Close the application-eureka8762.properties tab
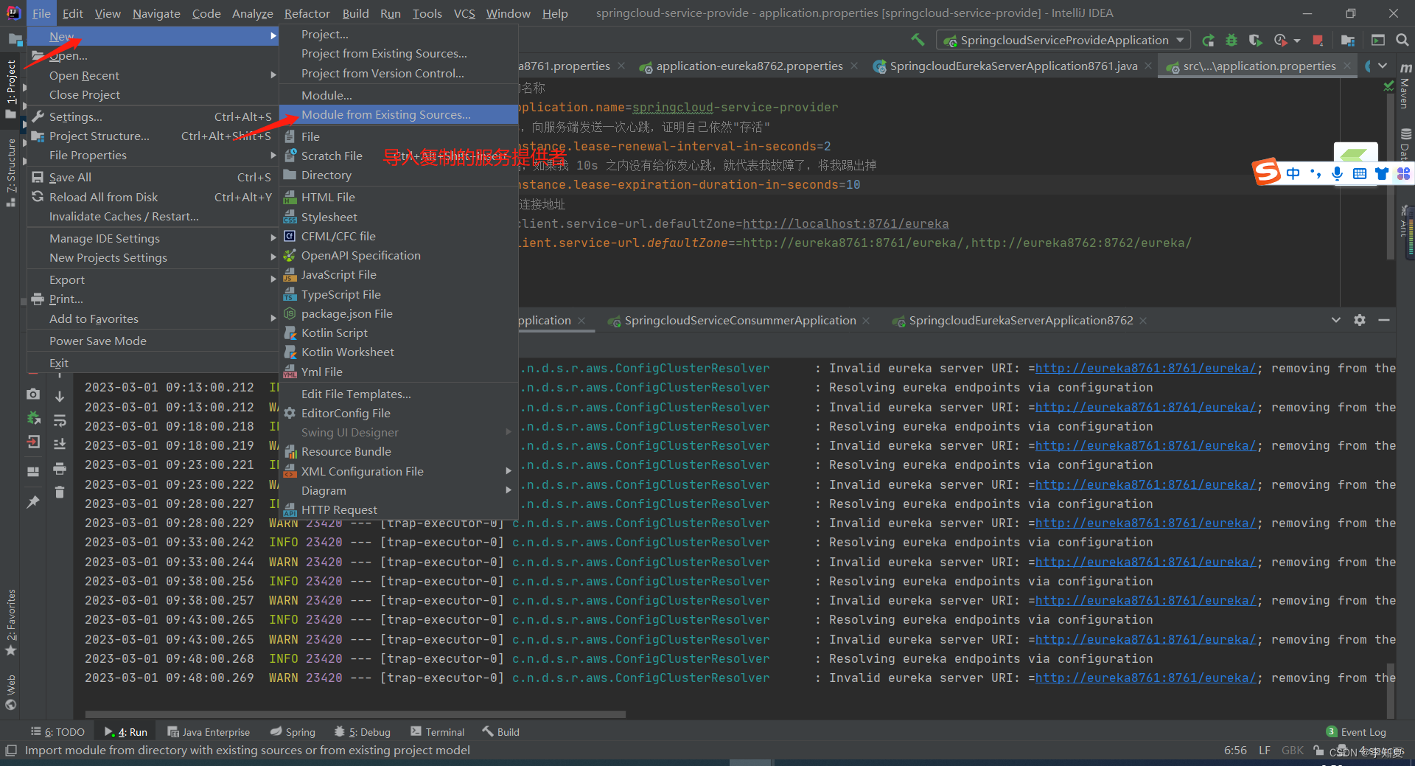Viewport: 1415px width, 766px height. [854, 66]
